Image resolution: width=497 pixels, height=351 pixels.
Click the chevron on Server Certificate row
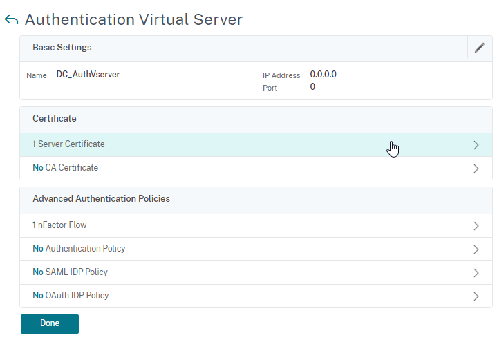click(x=476, y=145)
